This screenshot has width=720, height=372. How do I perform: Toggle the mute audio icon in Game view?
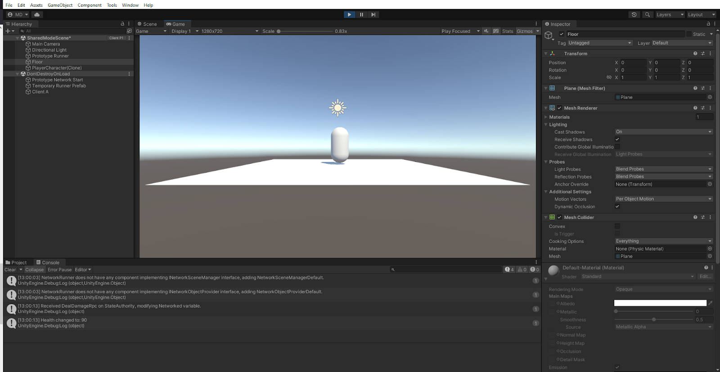486,31
